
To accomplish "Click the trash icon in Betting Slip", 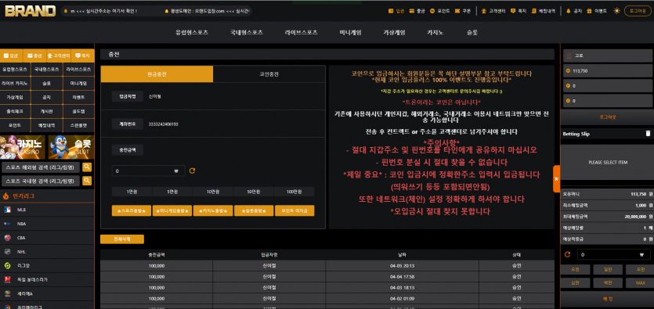I will (x=648, y=134).
